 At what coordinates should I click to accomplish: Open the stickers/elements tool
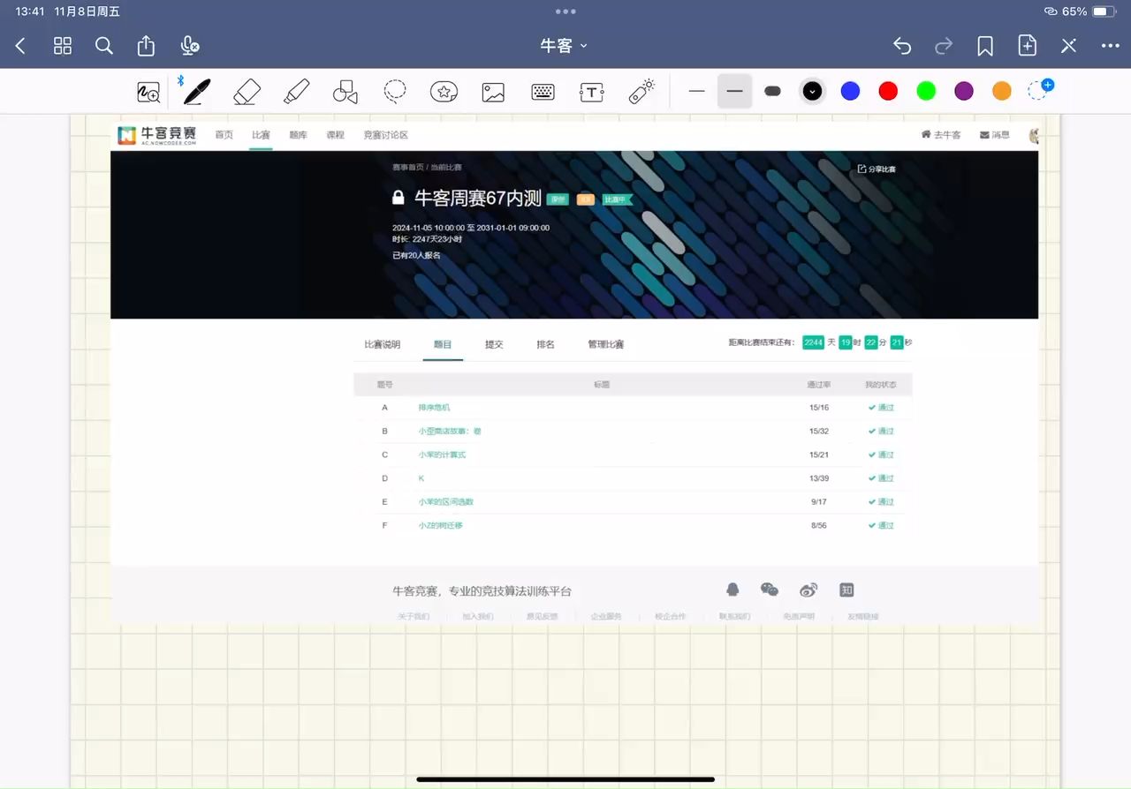(x=444, y=92)
